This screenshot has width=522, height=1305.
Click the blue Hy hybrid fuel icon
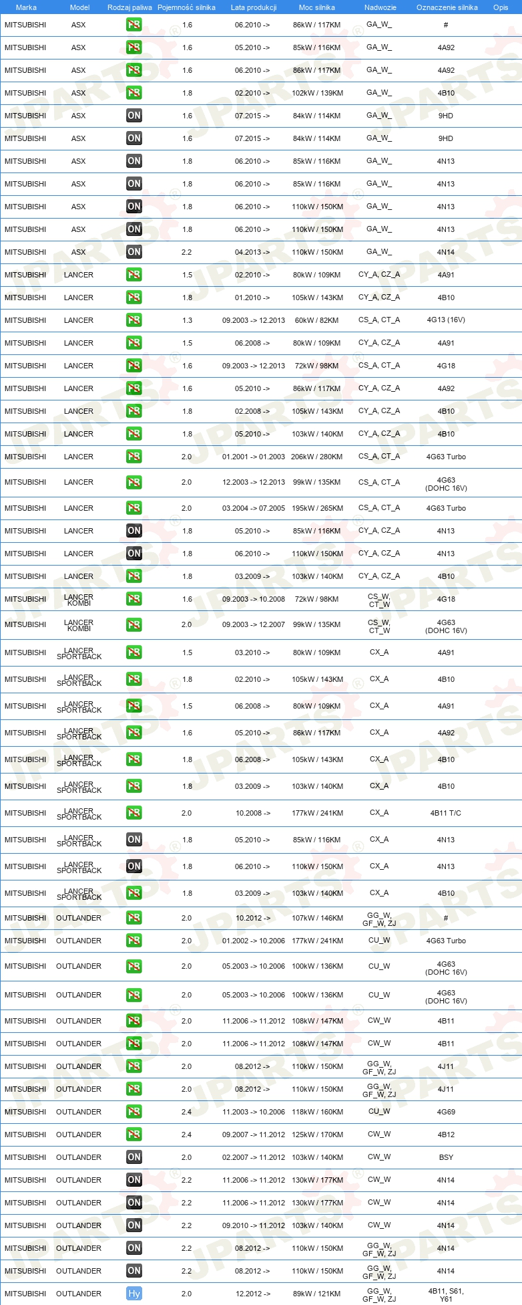pos(134,1293)
